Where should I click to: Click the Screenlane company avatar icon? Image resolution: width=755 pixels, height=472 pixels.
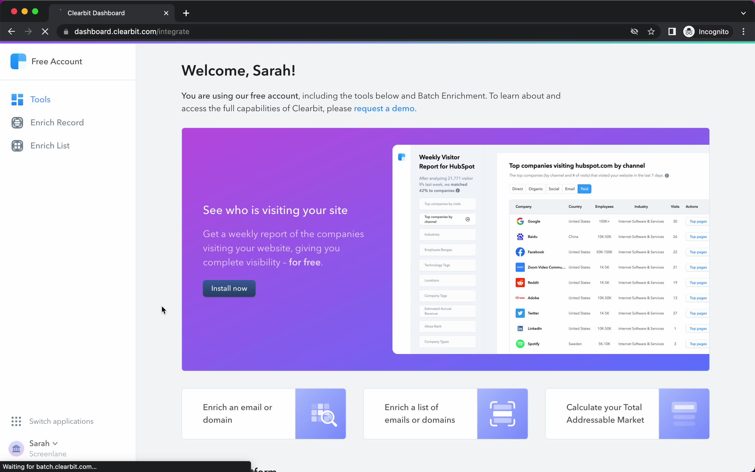[x=16, y=449]
